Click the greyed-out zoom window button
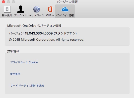This screenshot has height=98, width=134. [13, 2]
